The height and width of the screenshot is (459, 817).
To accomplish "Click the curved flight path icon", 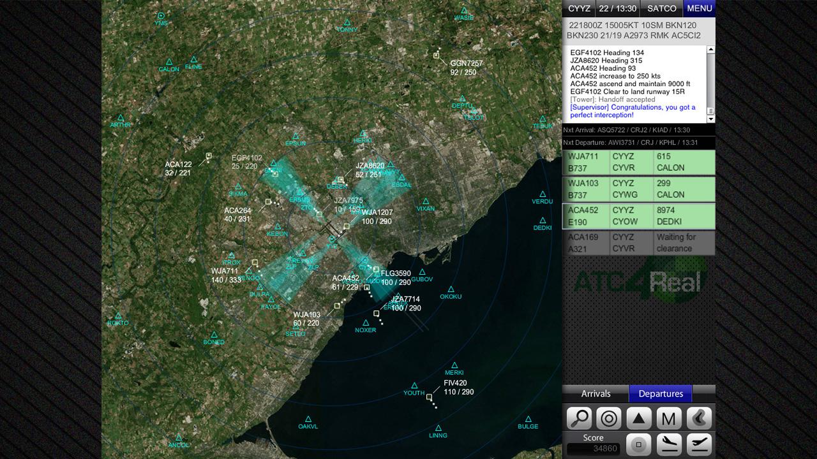I will (699, 419).
